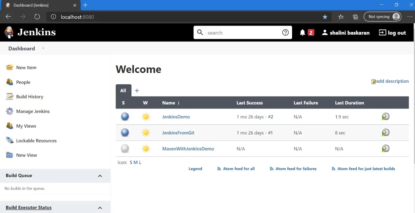
Task: Schedule a build for JenkinsFromGit
Action: click(385, 133)
